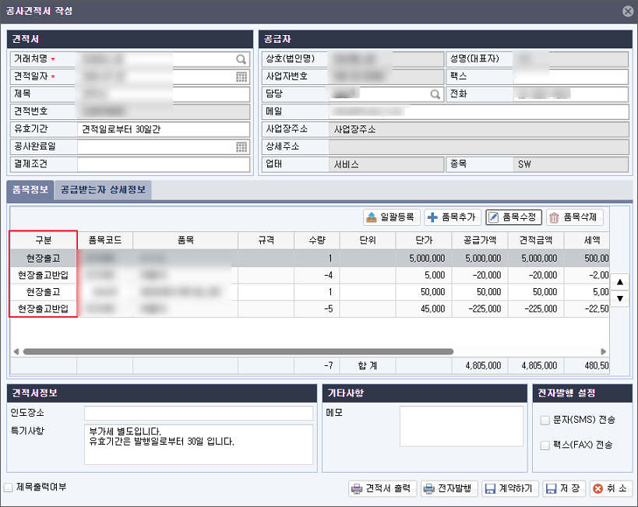Select the row with 단가 5,000,000
The image size is (638, 507).
[309, 259]
